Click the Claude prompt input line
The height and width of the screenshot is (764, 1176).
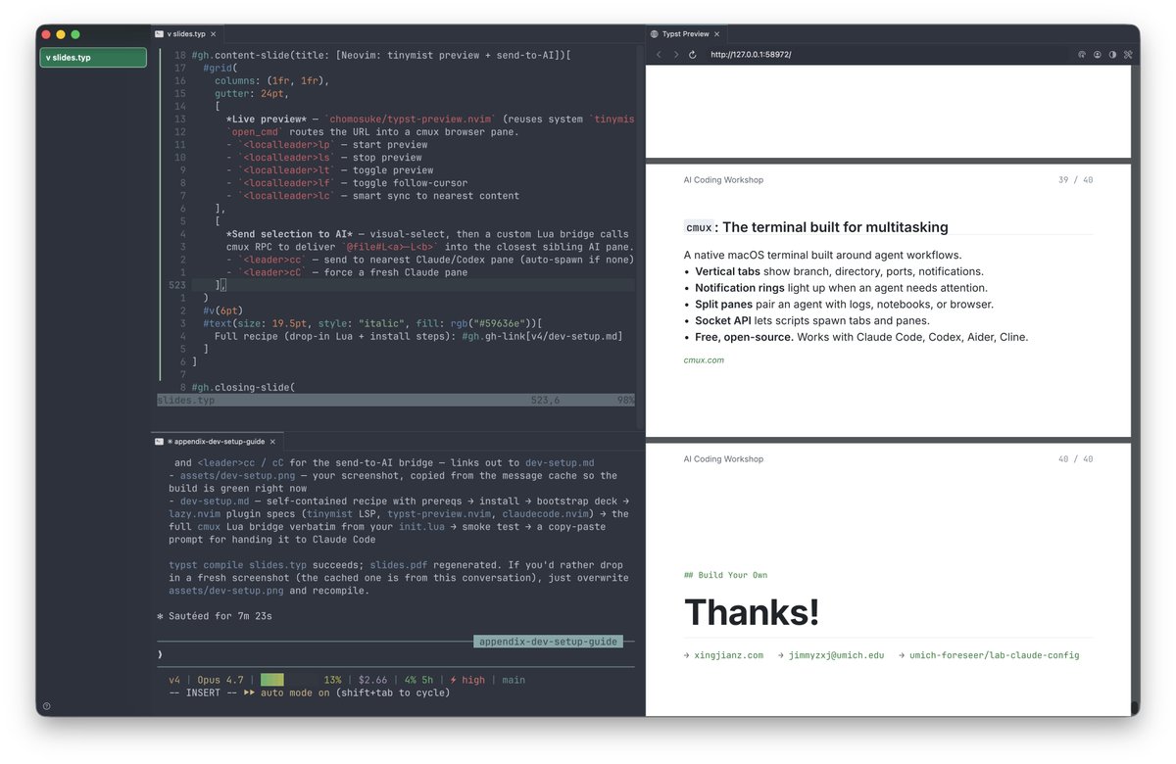click(x=395, y=654)
